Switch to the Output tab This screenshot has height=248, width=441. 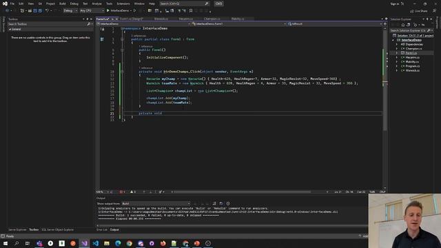[114, 229]
